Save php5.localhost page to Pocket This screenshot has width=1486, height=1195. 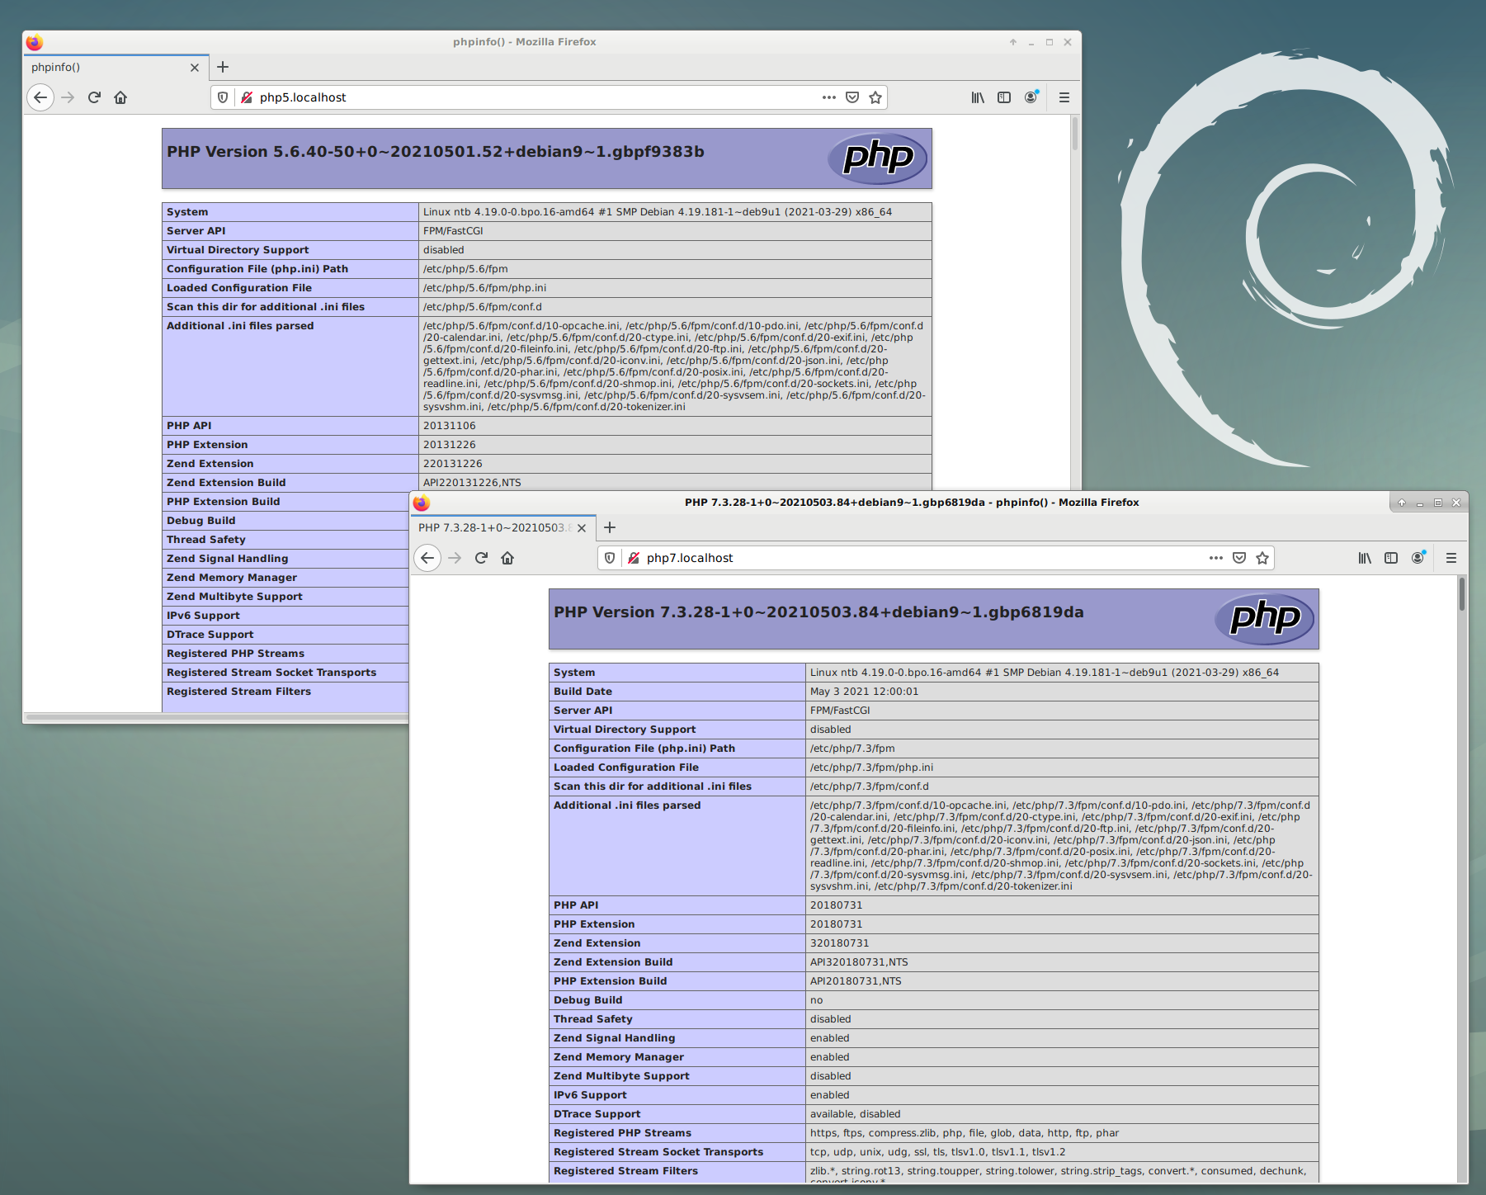[x=852, y=97]
